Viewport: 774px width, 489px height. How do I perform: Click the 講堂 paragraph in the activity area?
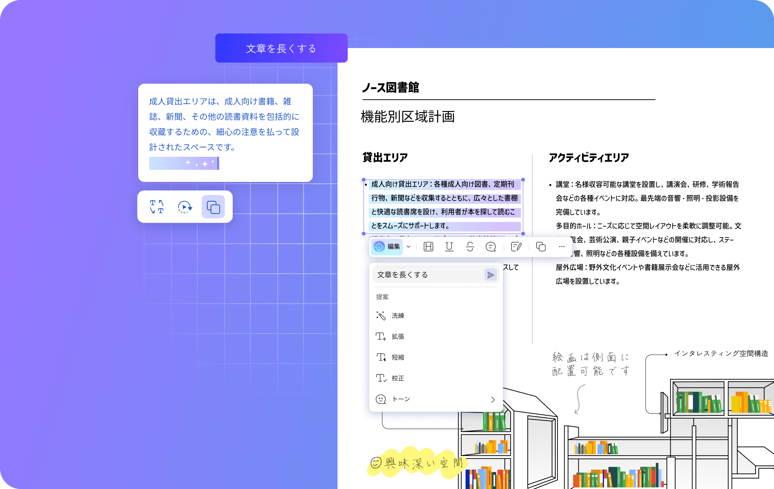pos(647,198)
